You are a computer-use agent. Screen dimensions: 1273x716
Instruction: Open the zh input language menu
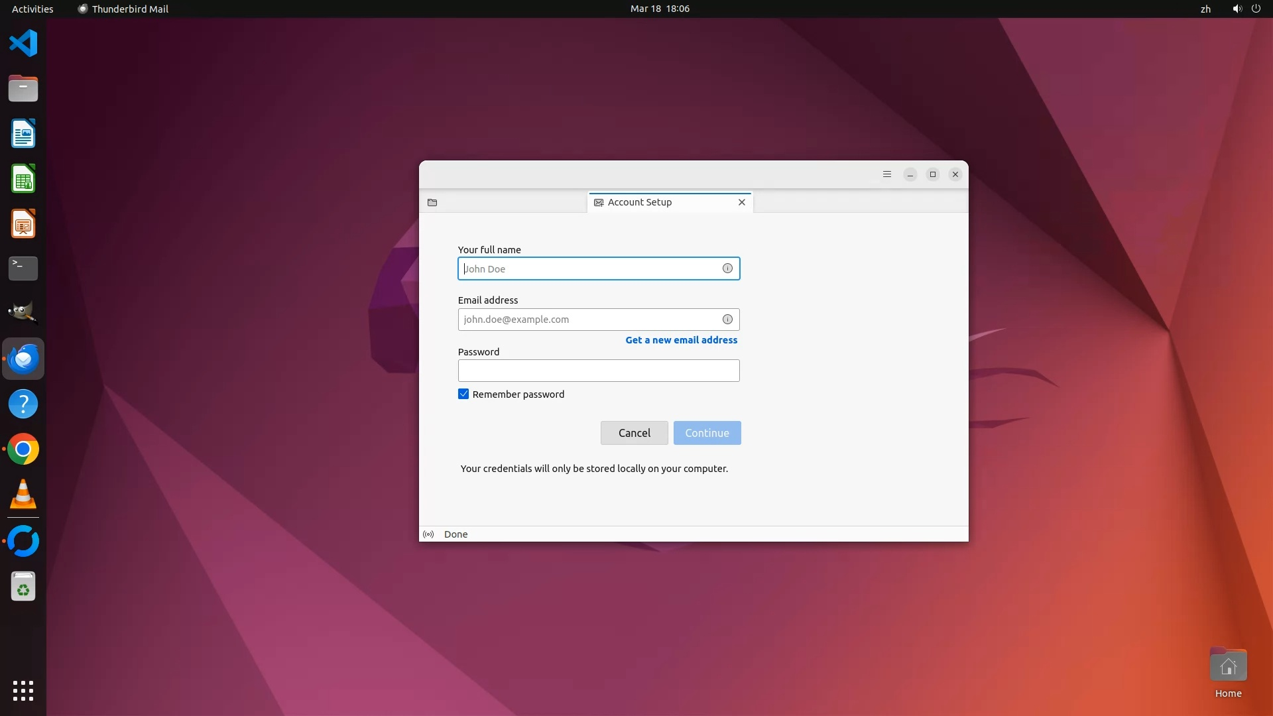point(1205,9)
